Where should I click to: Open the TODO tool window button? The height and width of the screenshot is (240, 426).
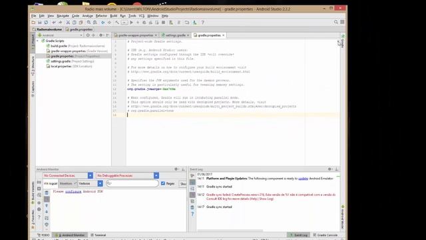click(43, 235)
